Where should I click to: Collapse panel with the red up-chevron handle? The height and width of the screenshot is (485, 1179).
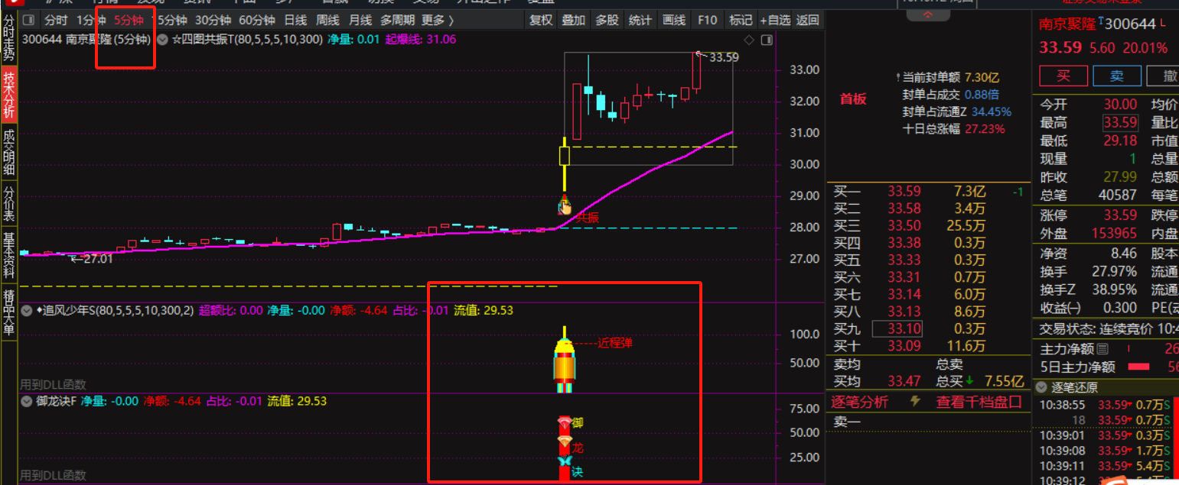tap(928, 15)
